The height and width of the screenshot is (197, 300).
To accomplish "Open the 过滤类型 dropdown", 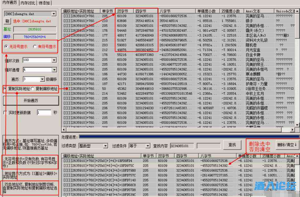I will 105,146.
